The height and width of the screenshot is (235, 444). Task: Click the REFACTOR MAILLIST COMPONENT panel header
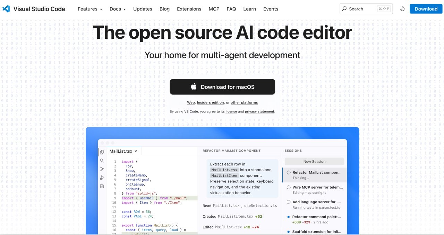tap(231, 151)
